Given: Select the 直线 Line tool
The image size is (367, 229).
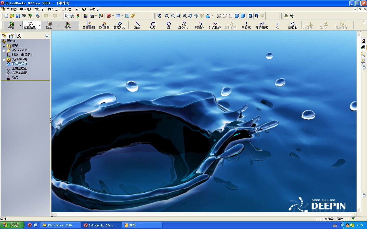Looking at the screenshot, I should point(137,25).
